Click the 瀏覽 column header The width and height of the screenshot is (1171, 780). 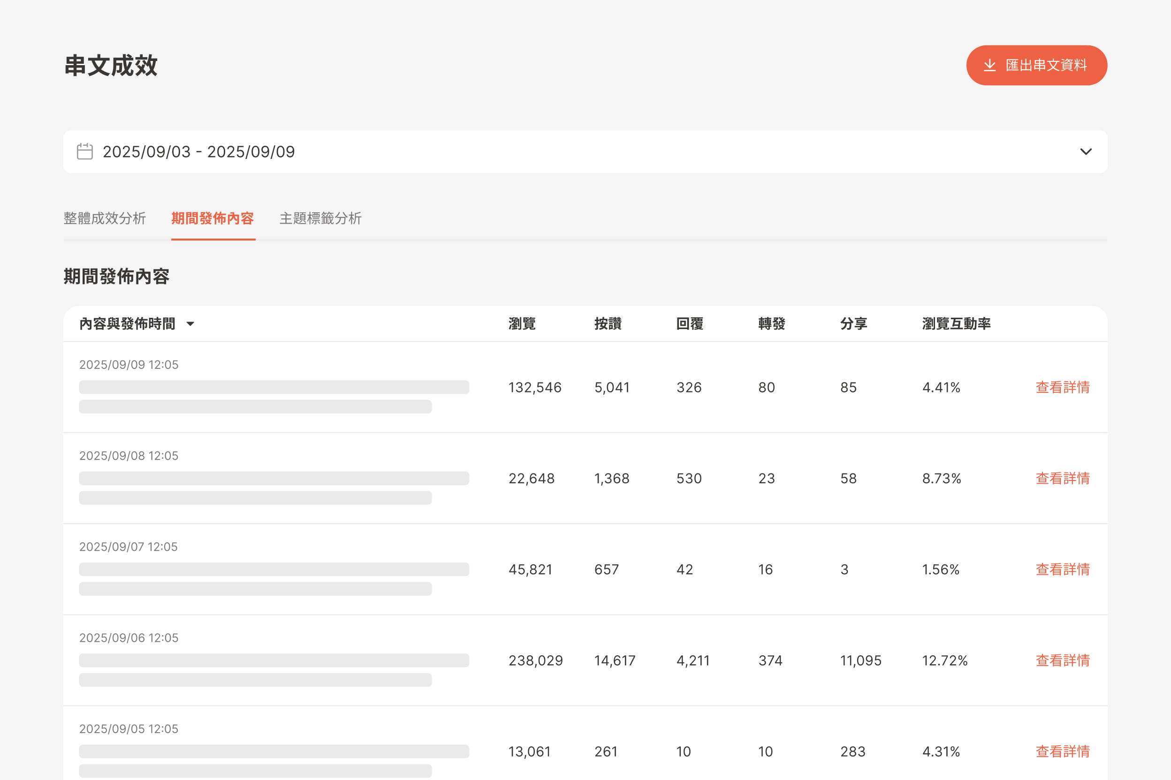522,324
